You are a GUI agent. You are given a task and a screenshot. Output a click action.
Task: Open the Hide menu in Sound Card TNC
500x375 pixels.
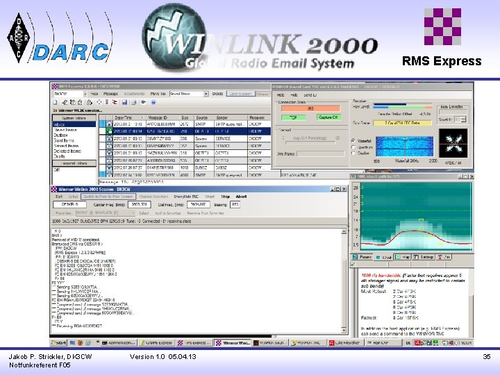[x=294, y=95]
